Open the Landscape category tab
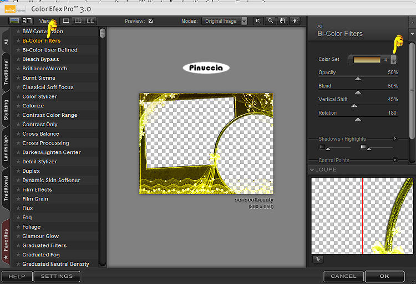The height and width of the screenshot is (284, 416). [x=6, y=148]
